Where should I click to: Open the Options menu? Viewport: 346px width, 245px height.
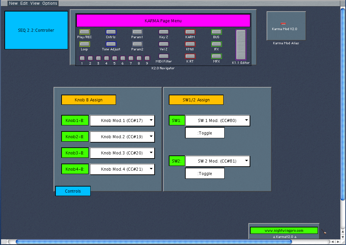point(50,3)
